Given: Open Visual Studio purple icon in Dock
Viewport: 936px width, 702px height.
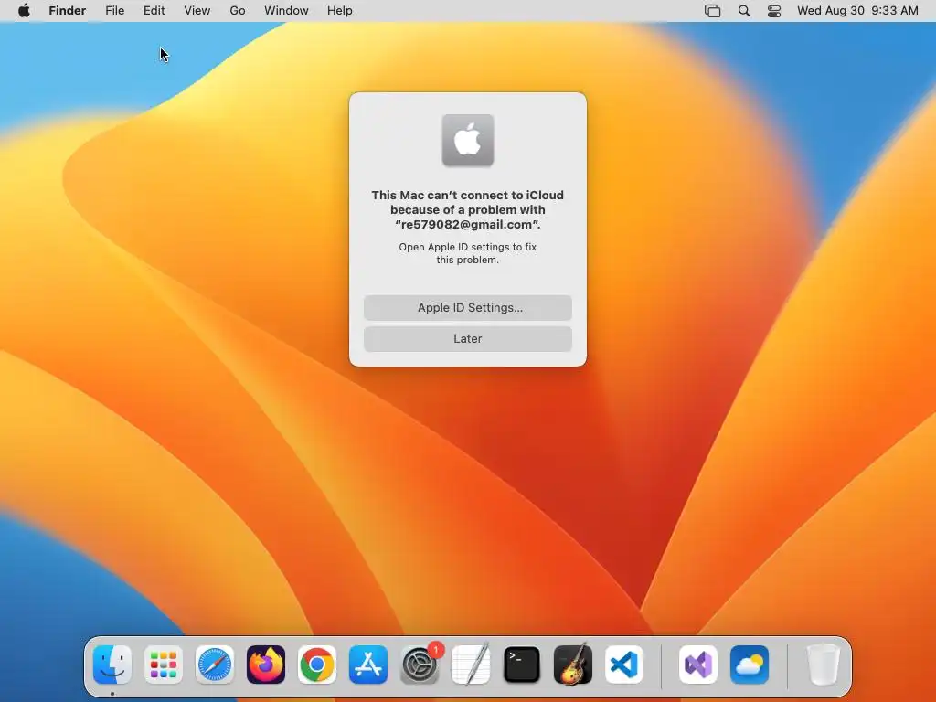Looking at the screenshot, I should pos(698,665).
